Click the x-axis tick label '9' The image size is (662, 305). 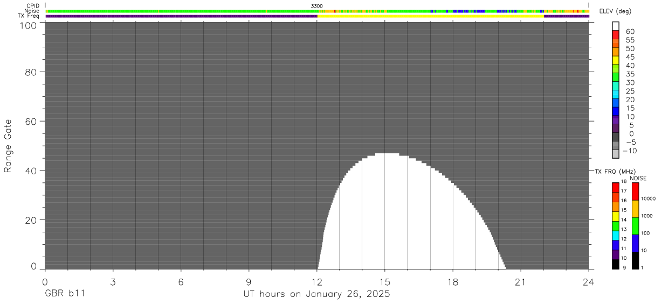[249, 281]
